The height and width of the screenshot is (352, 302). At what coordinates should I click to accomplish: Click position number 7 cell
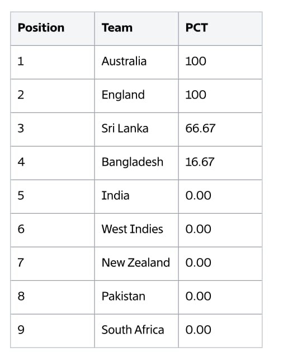pos(53,264)
